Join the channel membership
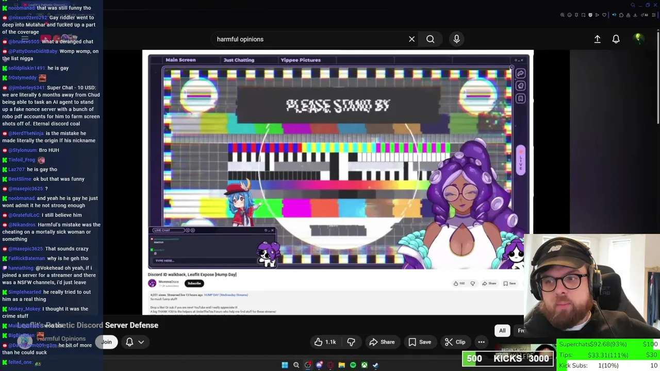 coord(106,342)
